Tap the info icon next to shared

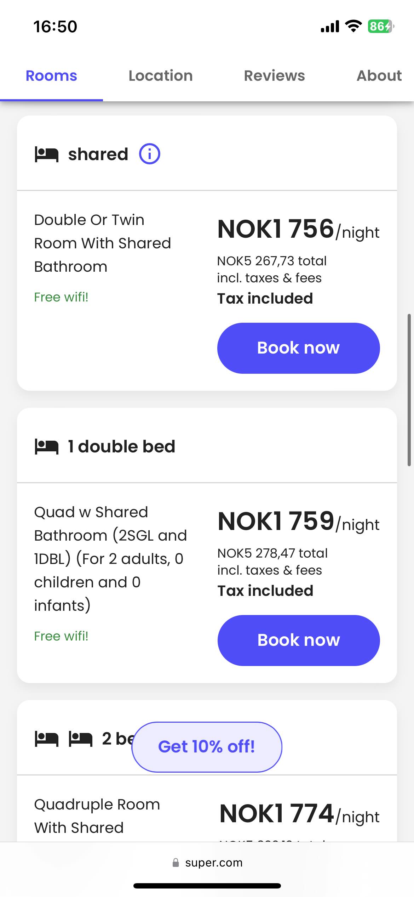coord(150,154)
